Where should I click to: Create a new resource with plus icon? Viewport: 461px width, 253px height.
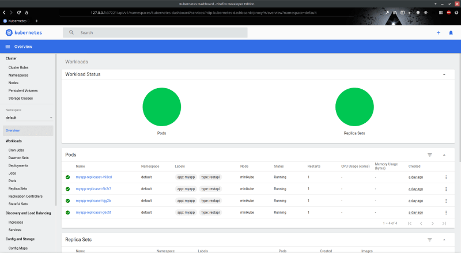pos(439,33)
